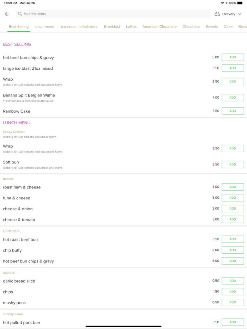Screen dimensions: 247x329
Task: Go to the American Chocolate tab
Action: coord(159,27)
